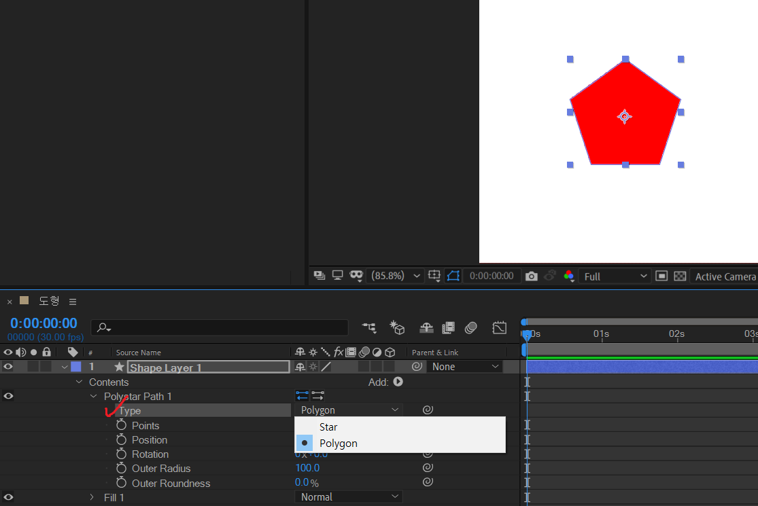Click the viewer current time 0:00:00:00
The image size is (758, 506).
492,276
